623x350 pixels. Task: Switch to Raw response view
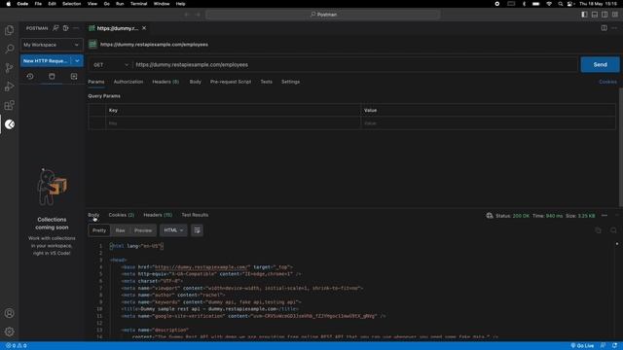(x=120, y=230)
